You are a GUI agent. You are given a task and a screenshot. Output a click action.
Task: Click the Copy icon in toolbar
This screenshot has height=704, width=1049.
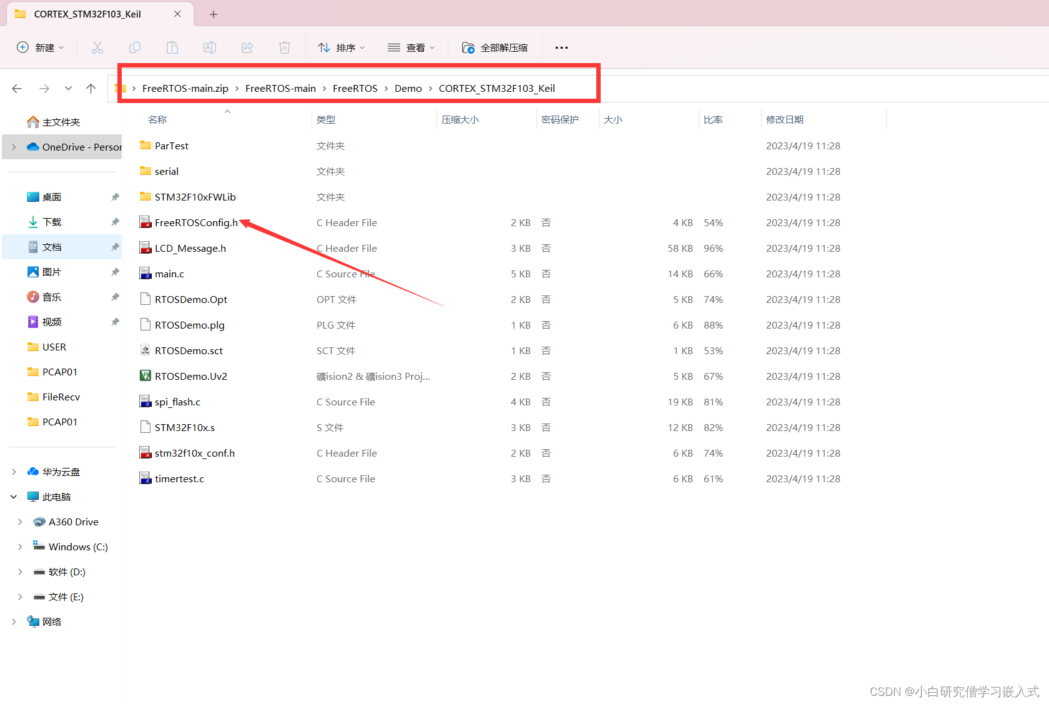(x=135, y=47)
